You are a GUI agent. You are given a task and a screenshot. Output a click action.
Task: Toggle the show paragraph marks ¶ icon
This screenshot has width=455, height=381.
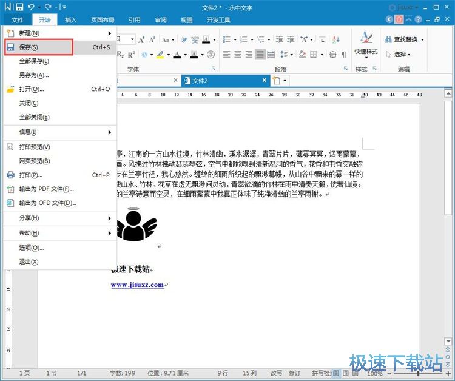pos(344,54)
